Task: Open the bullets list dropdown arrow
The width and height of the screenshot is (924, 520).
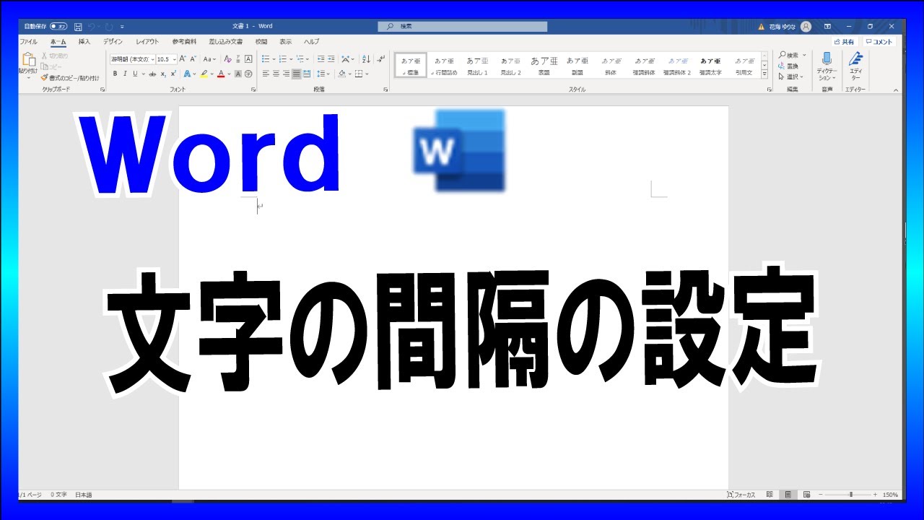Action: pyautogui.click(x=273, y=59)
